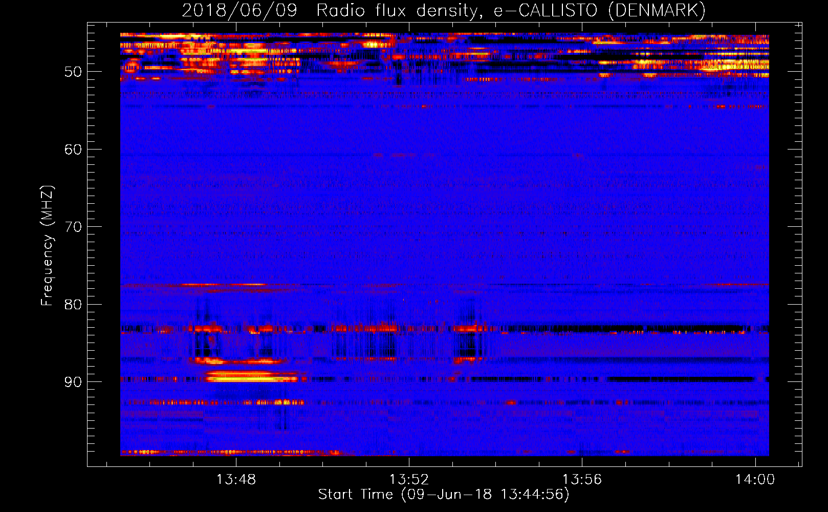This screenshot has height=512, width=828.
Task: Click the 90 MHz tick label
Action: [x=73, y=382]
